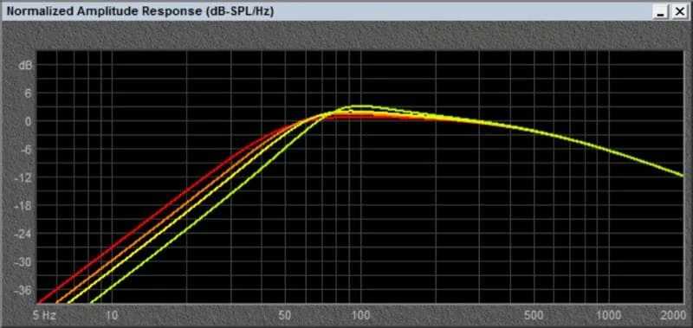Click the '500' frequency axis label

(x=534, y=315)
